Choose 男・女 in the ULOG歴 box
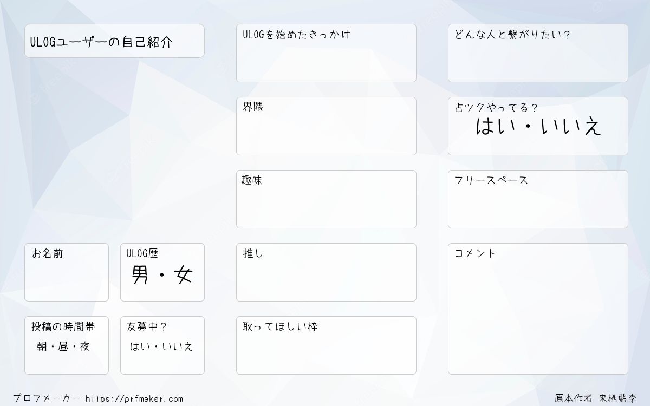Image resolution: width=650 pixels, height=406 pixels. [162, 276]
